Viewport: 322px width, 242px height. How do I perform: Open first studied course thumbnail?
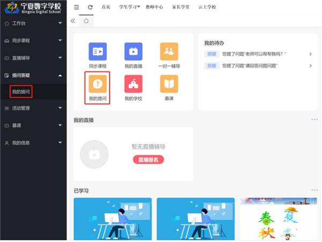pyautogui.click(x=113, y=219)
